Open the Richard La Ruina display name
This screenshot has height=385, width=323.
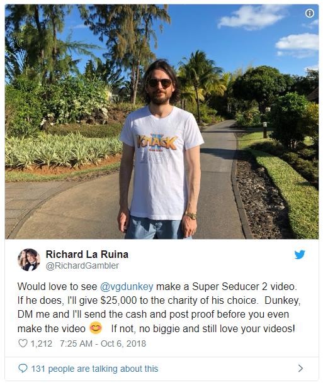[x=87, y=254]
